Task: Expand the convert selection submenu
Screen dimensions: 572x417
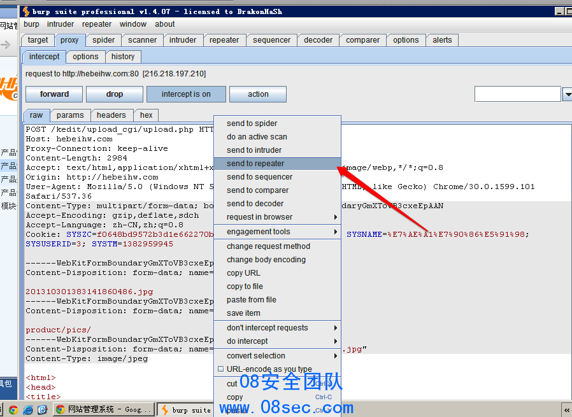Action: pos(277,356)
